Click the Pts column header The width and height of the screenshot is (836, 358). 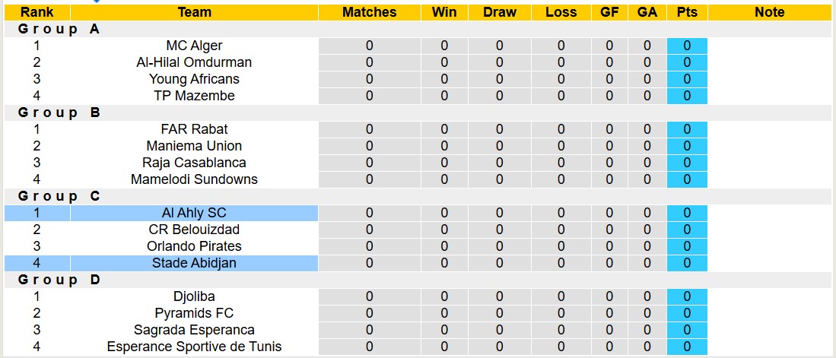[x=687, y=12]
